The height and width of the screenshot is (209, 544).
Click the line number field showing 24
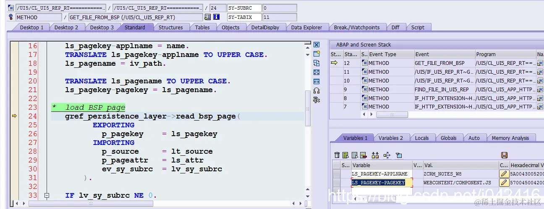pos(217,8)
